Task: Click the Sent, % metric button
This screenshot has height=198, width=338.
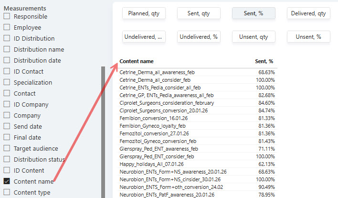Action: (x=253, y=13)
